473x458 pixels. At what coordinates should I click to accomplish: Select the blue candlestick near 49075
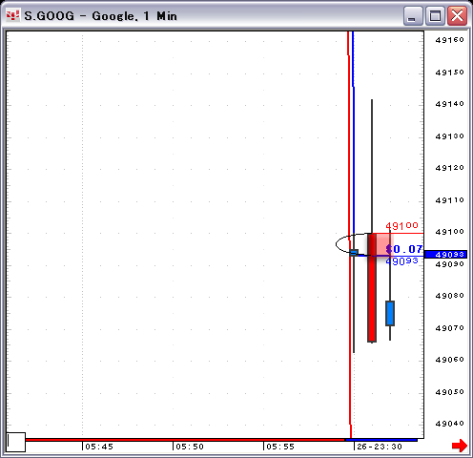pyautogui.click(x=390, y=313)
